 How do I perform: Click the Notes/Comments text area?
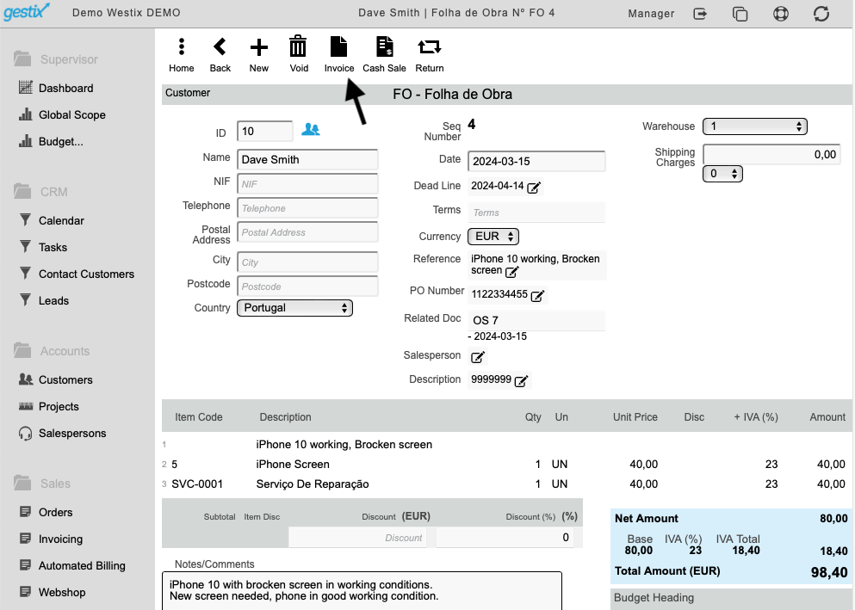click(362, 591)
